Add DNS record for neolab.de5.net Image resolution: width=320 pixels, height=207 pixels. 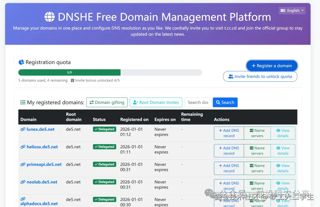tap(229, 186)
